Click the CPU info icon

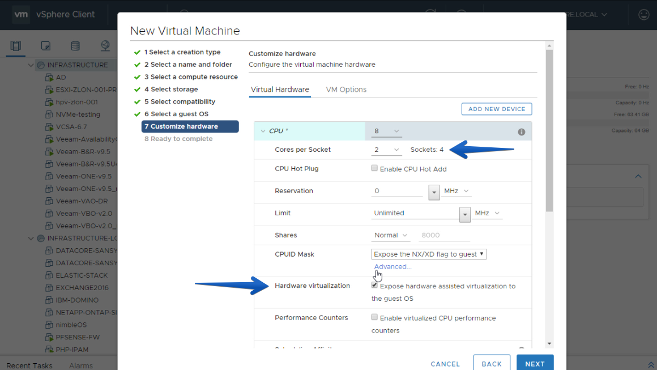[x=521, y=132]
